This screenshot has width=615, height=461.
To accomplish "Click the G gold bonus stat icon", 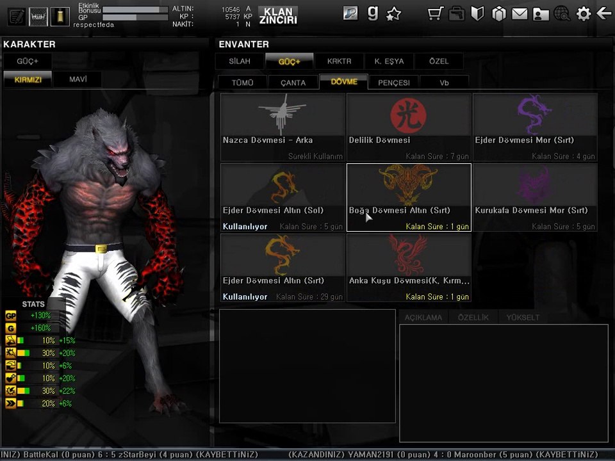I will point(11,328).
